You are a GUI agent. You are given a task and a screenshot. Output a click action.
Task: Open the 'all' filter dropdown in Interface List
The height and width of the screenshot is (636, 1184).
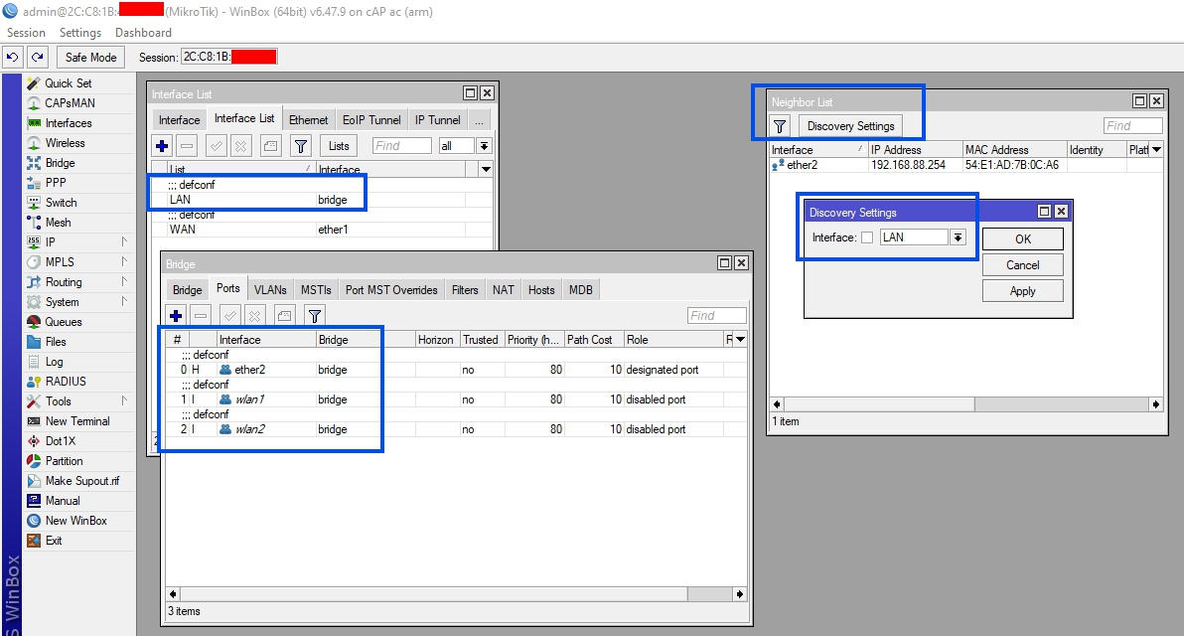[x=484, y=146]
